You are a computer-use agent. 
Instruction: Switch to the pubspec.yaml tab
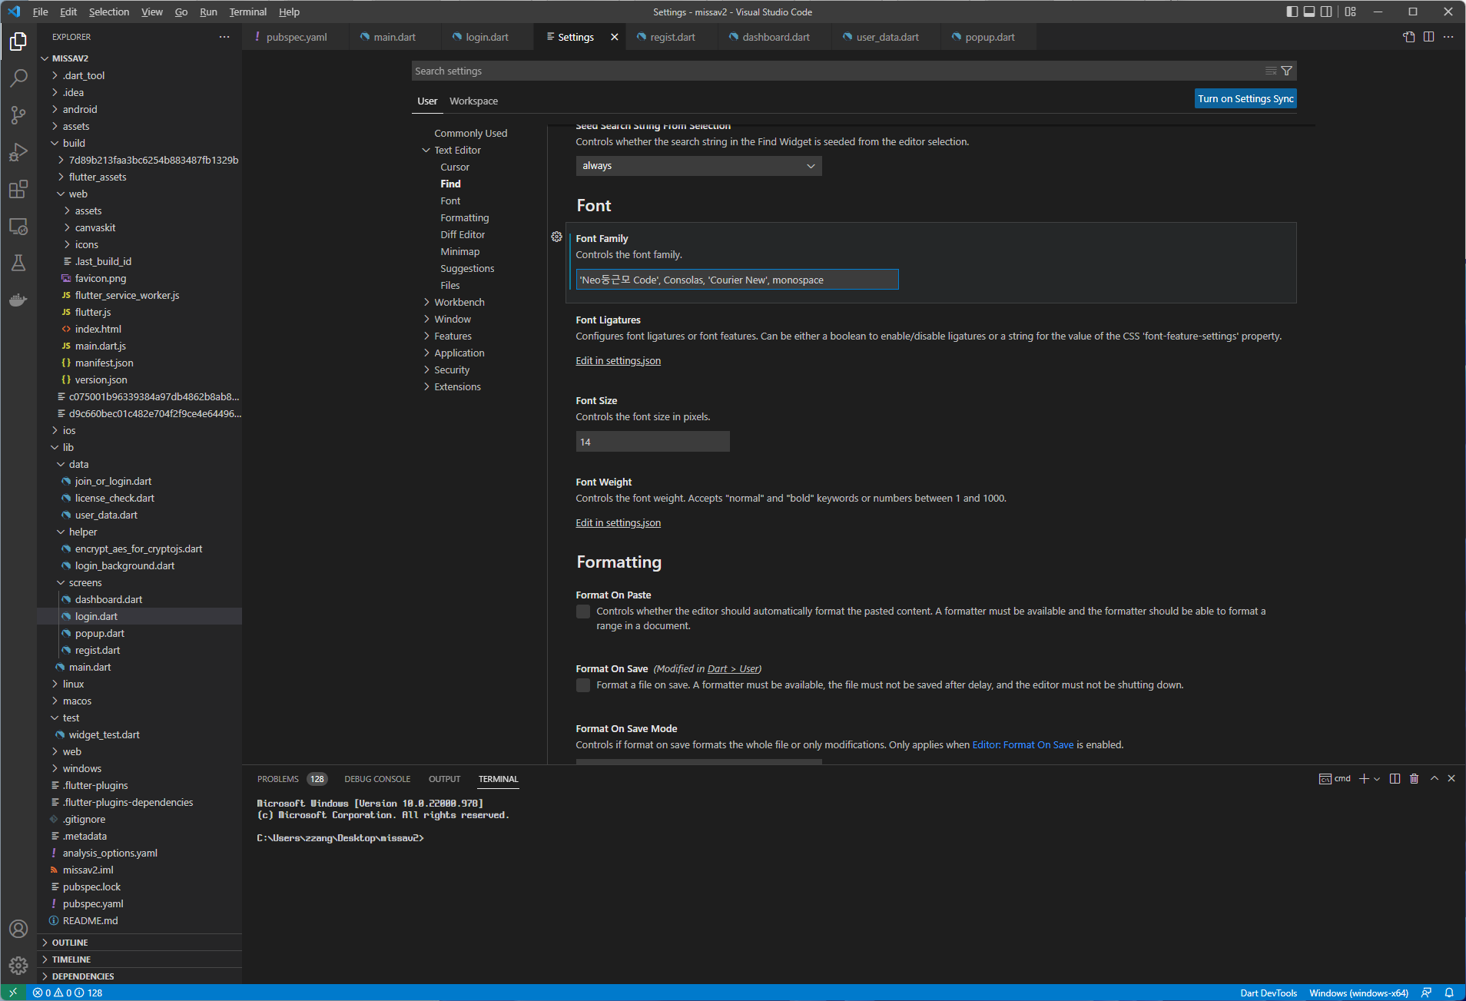coord(297,37)
